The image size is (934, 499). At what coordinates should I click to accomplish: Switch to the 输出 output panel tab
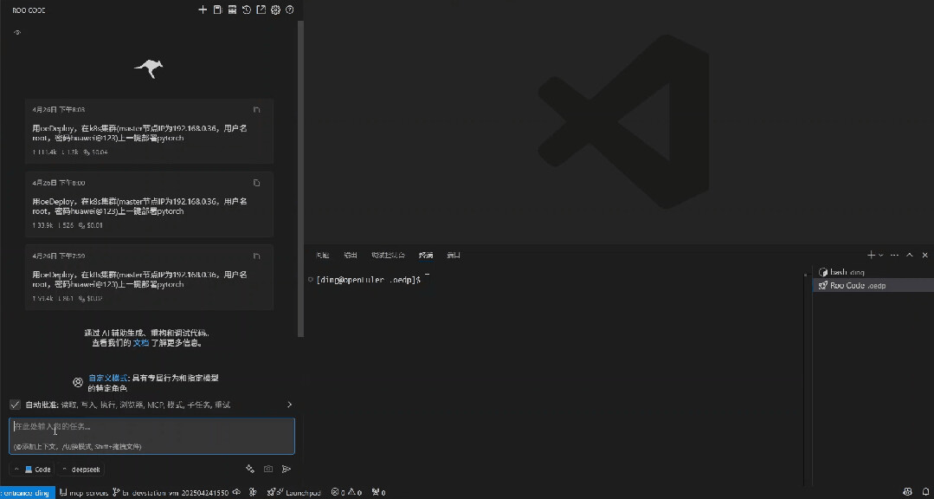(350, 255)
